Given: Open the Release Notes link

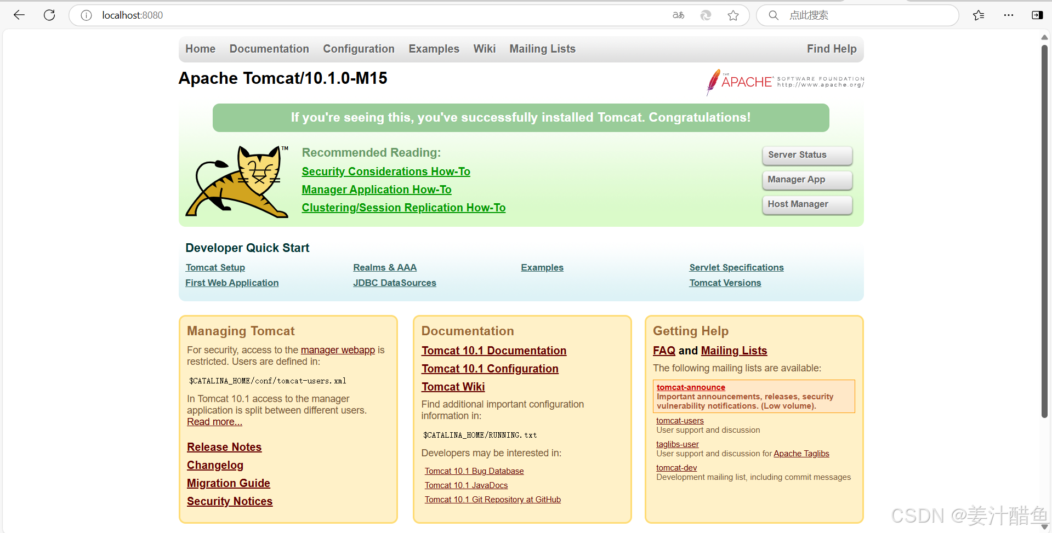Looking at the screenshot, I should 224,447.
